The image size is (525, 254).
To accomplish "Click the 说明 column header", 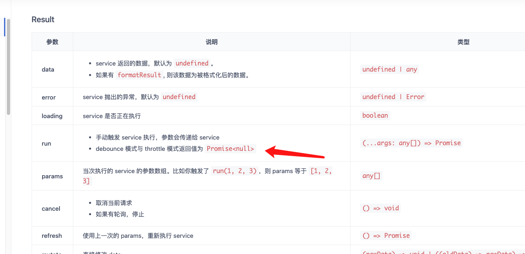I will point(212,42).
